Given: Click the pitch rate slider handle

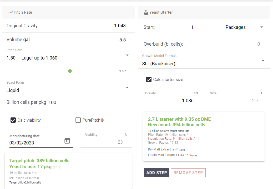Looking at the screenshot, I should click(70, 71).
